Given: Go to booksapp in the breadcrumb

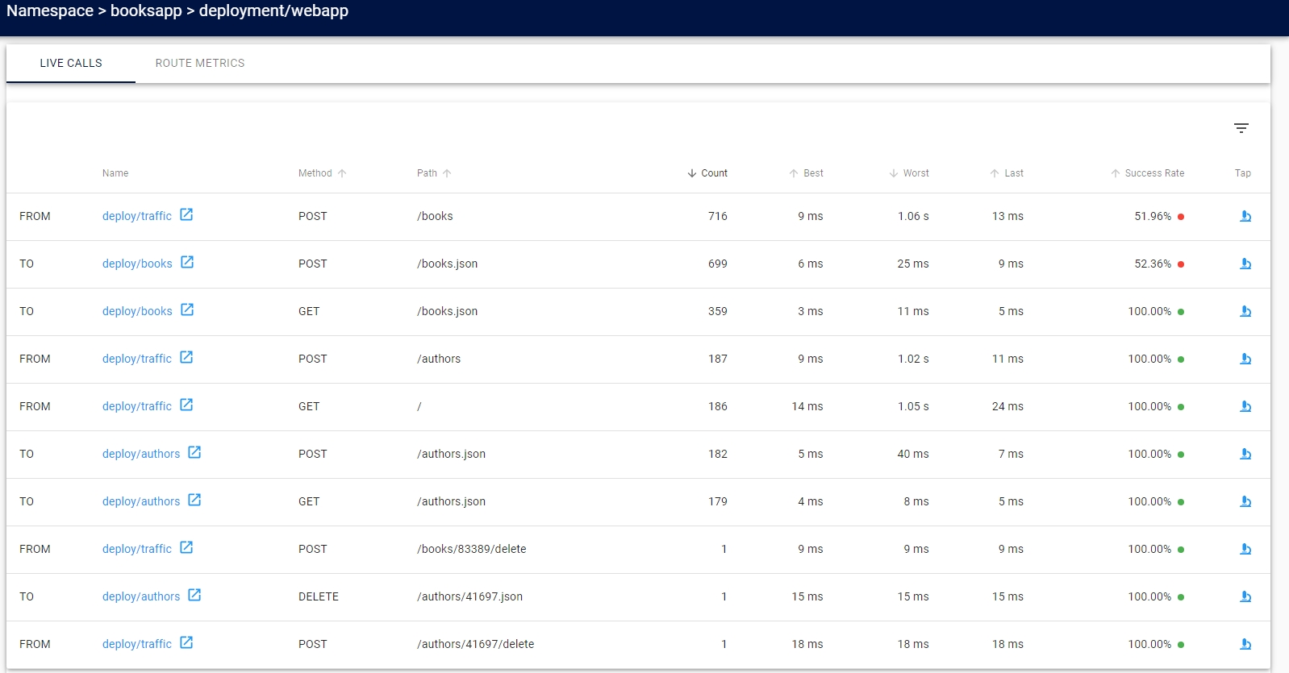Looking at the screenshot, I should (146, 10).
